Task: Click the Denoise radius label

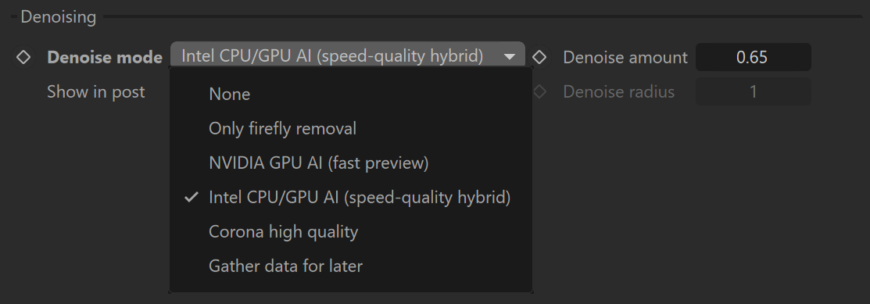Action: (618, 91)
